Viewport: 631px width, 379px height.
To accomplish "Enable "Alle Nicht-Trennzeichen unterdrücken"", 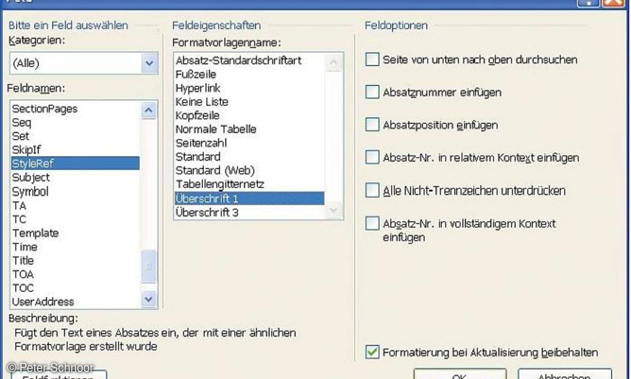I will point(372,190).
